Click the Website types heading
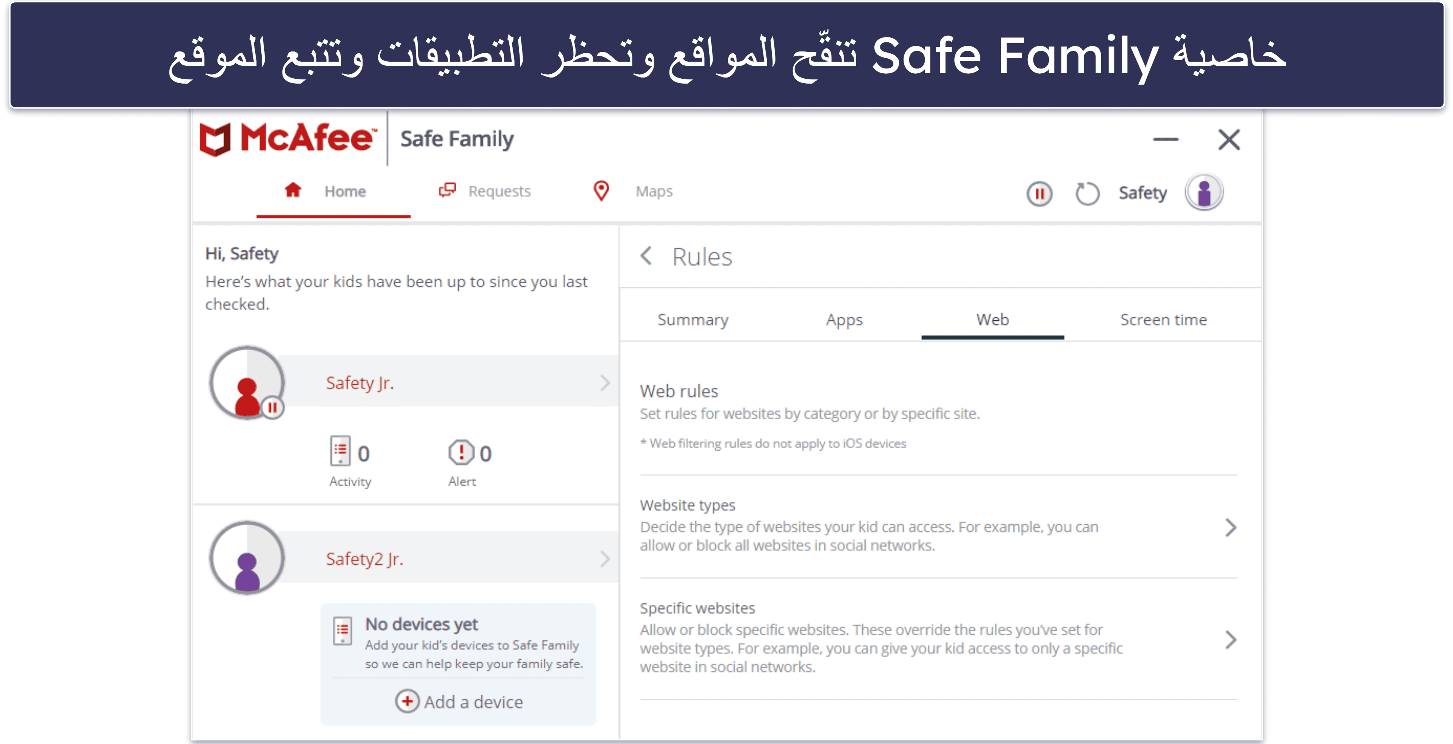Viewport: 1453px width, 744px height. tap(688, 505)
